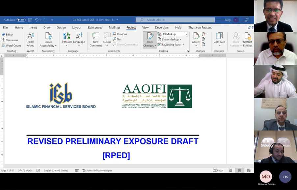The height and width of the screenshot is (190, 297).
Task: Click the Page 1 of 81 indicator
Action: point(8,171)
